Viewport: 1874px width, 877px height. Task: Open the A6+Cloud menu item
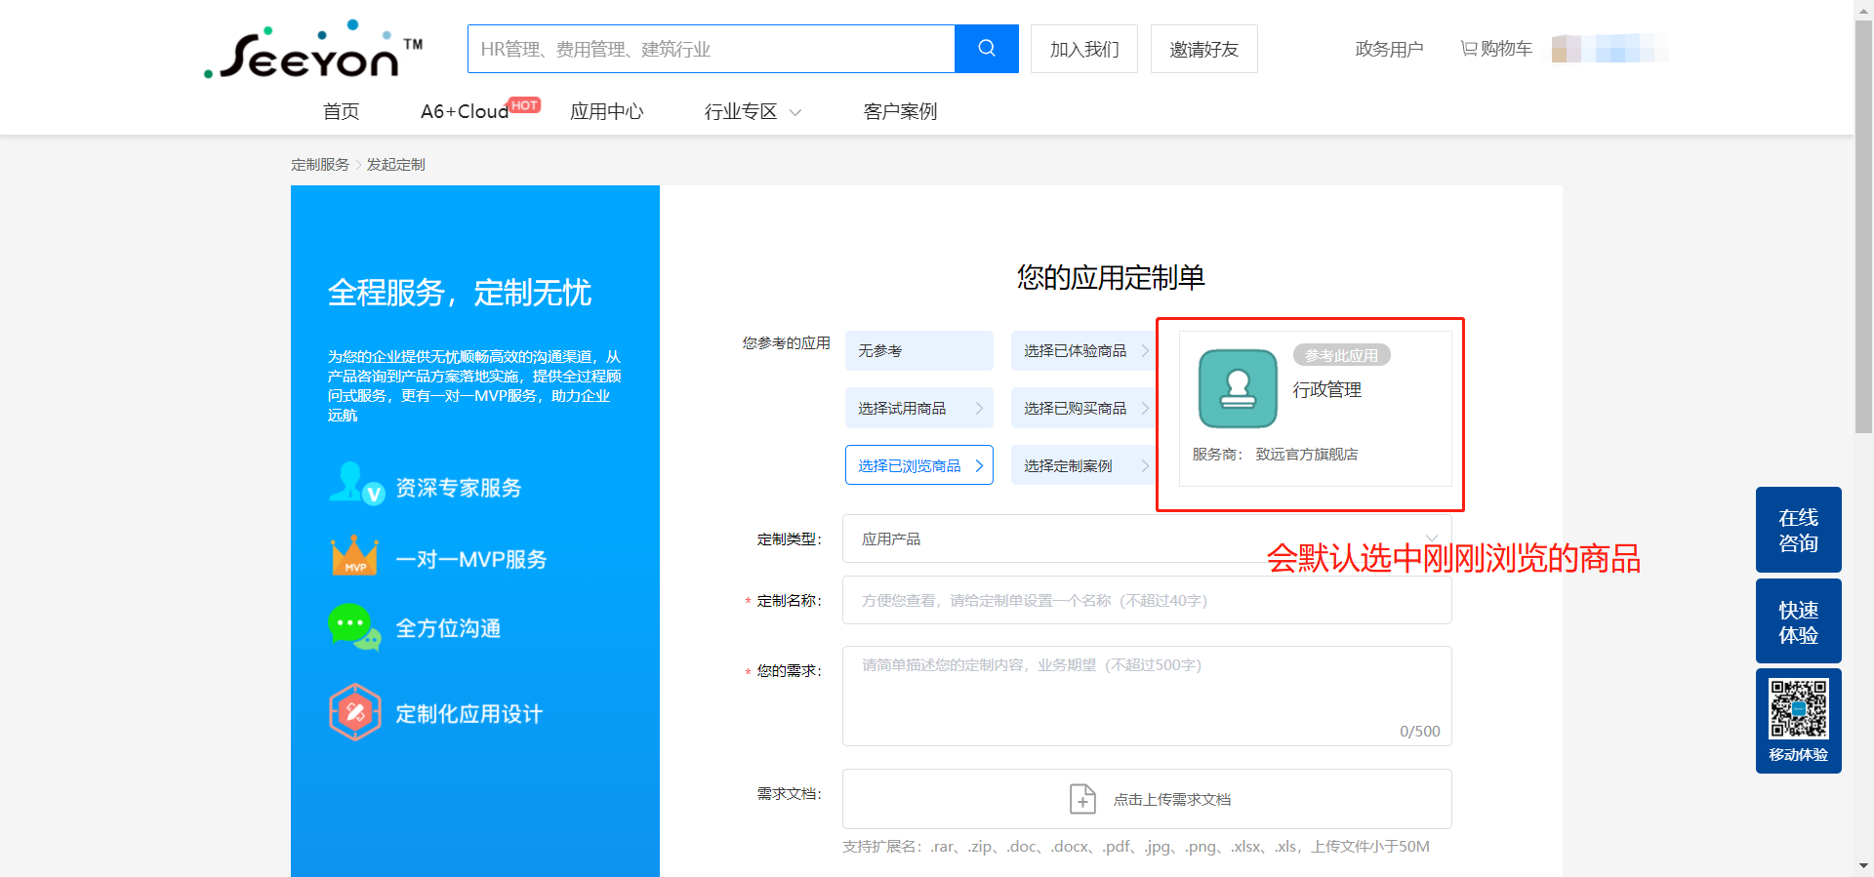pyautogui.click(x=465, y=111)
